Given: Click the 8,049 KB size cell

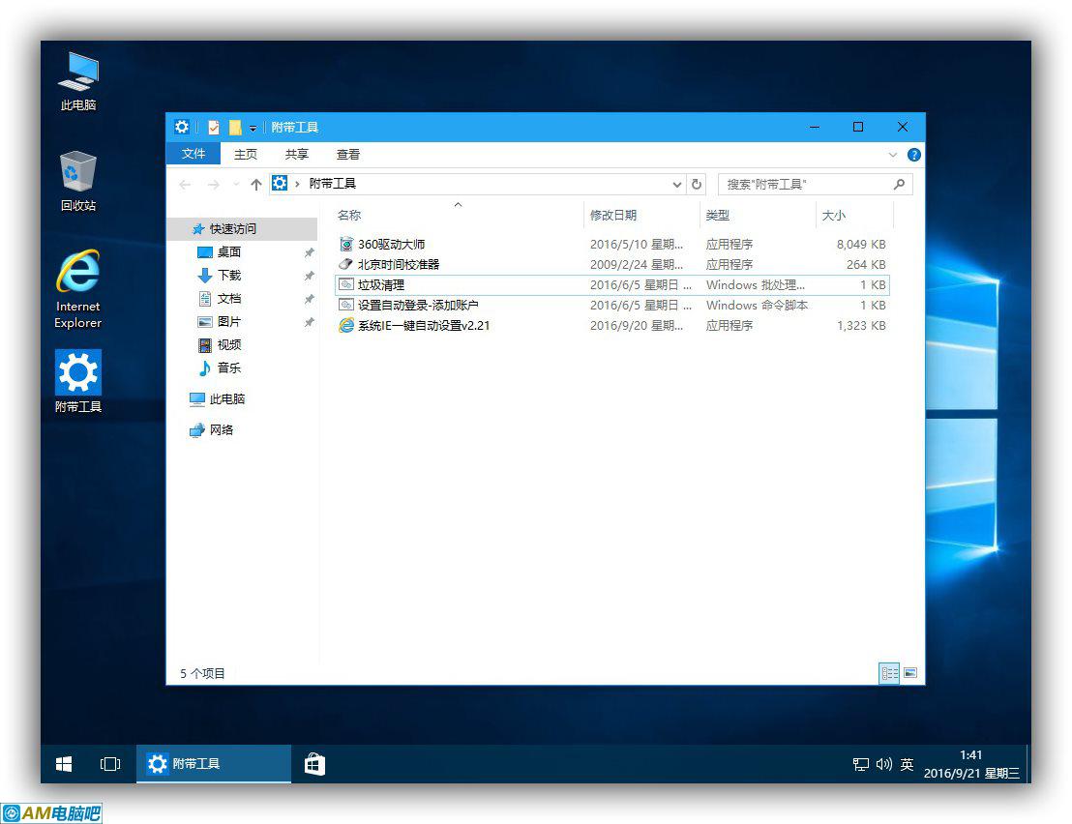Looking at the screenshot, I should click(x=861, y=244).
